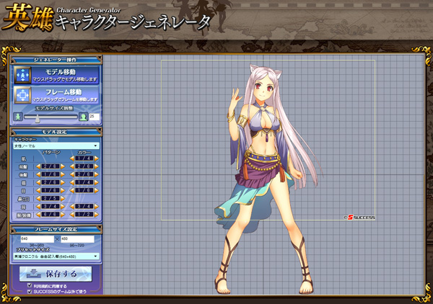The width and height of the screenshot is (433, 304).
Task: Select previous 前髪 (front hair) pattern
Action: 38,166
